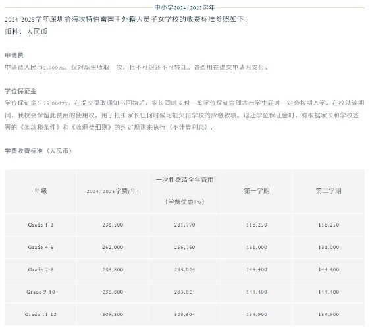Viewport: 370px width, 328px height.
Task: Click the '币种：人民币' line
Action: click(26, 31)
